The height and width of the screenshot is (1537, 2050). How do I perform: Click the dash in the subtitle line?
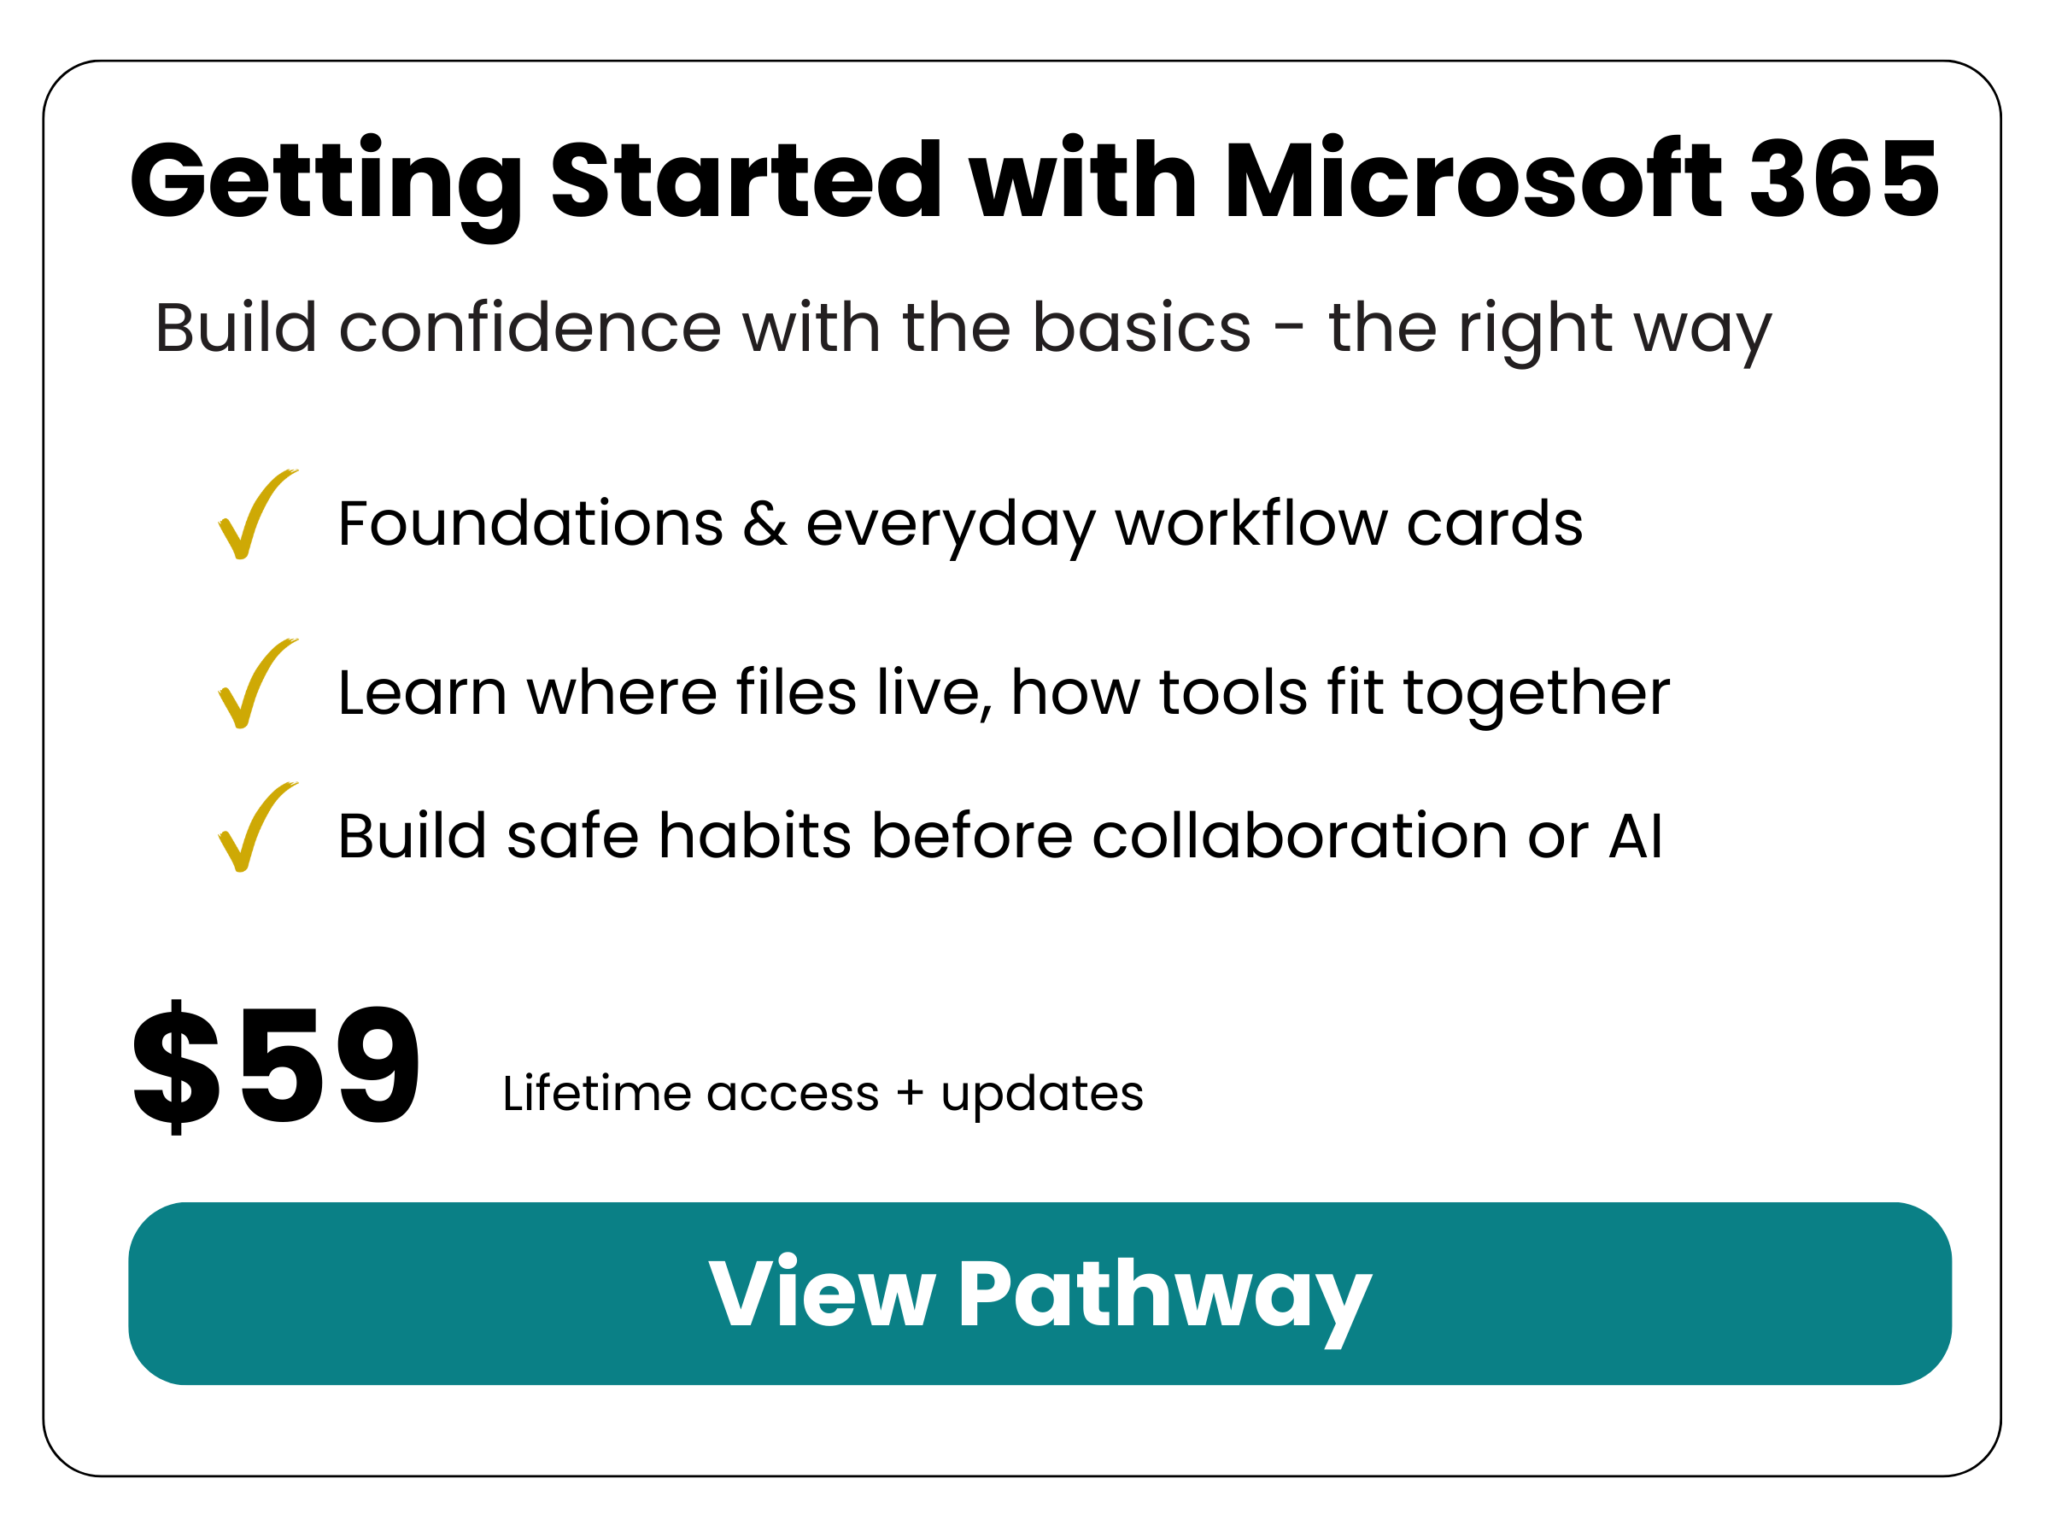click(1289, 330)
